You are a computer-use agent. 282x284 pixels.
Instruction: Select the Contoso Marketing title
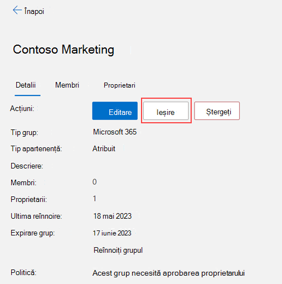tap(64, 50)
